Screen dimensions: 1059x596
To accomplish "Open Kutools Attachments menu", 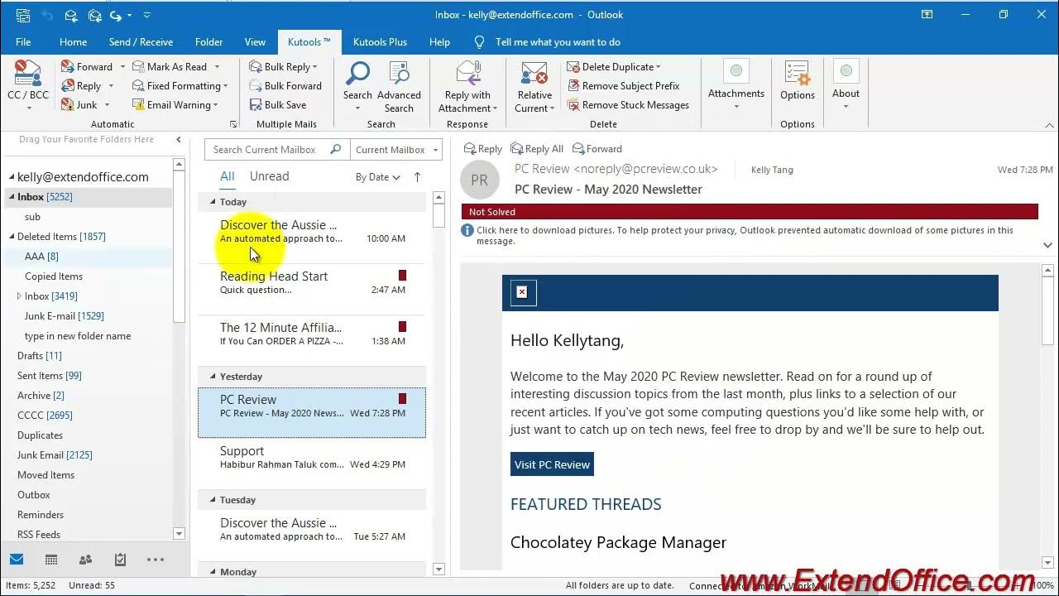I will tap(736, 85).
